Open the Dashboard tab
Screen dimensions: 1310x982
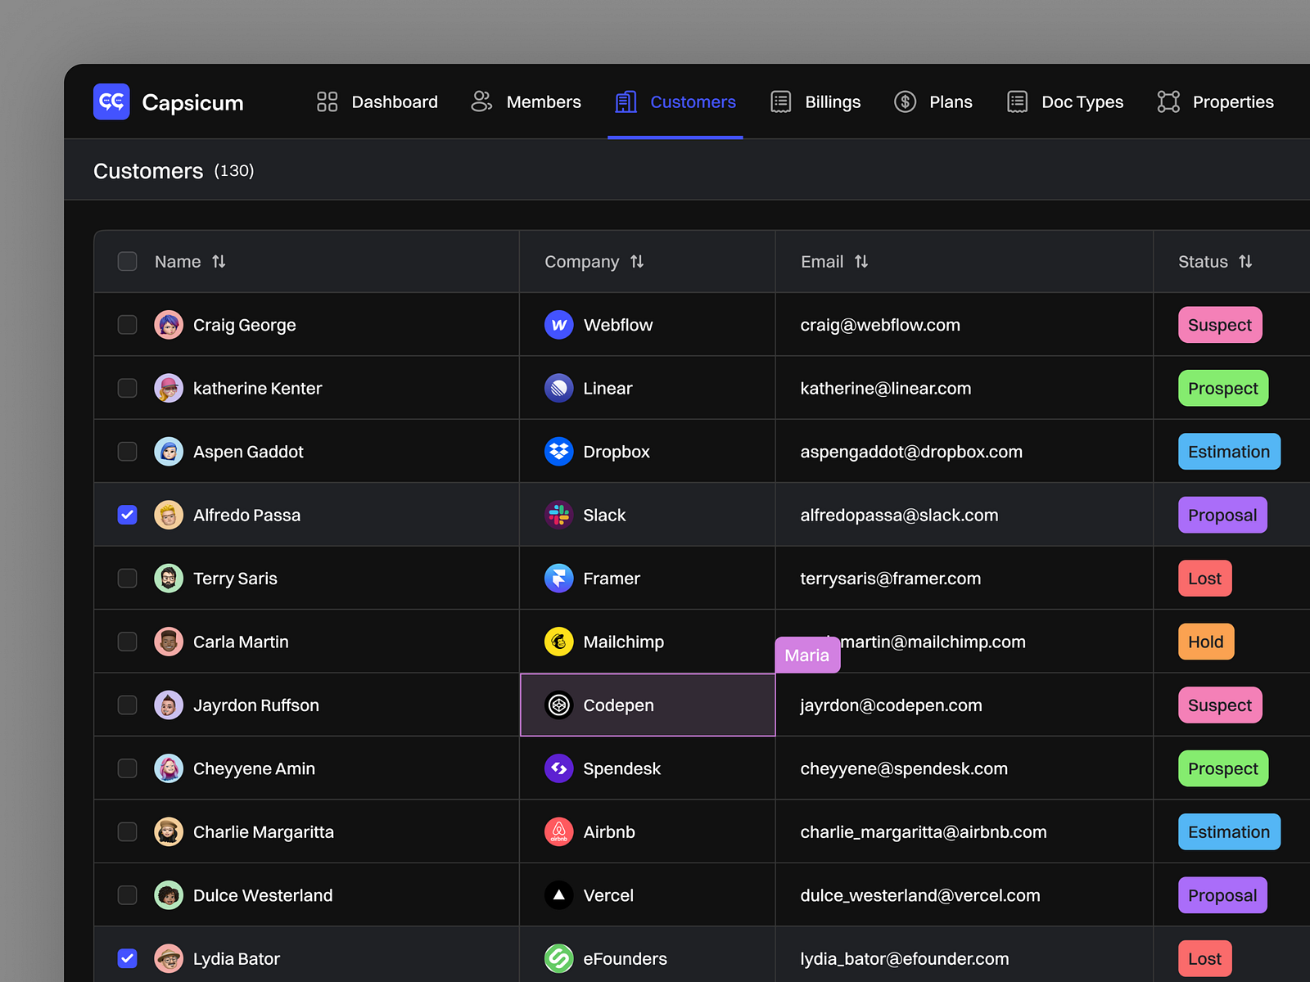pyautogui.click(x=377, y=102)
